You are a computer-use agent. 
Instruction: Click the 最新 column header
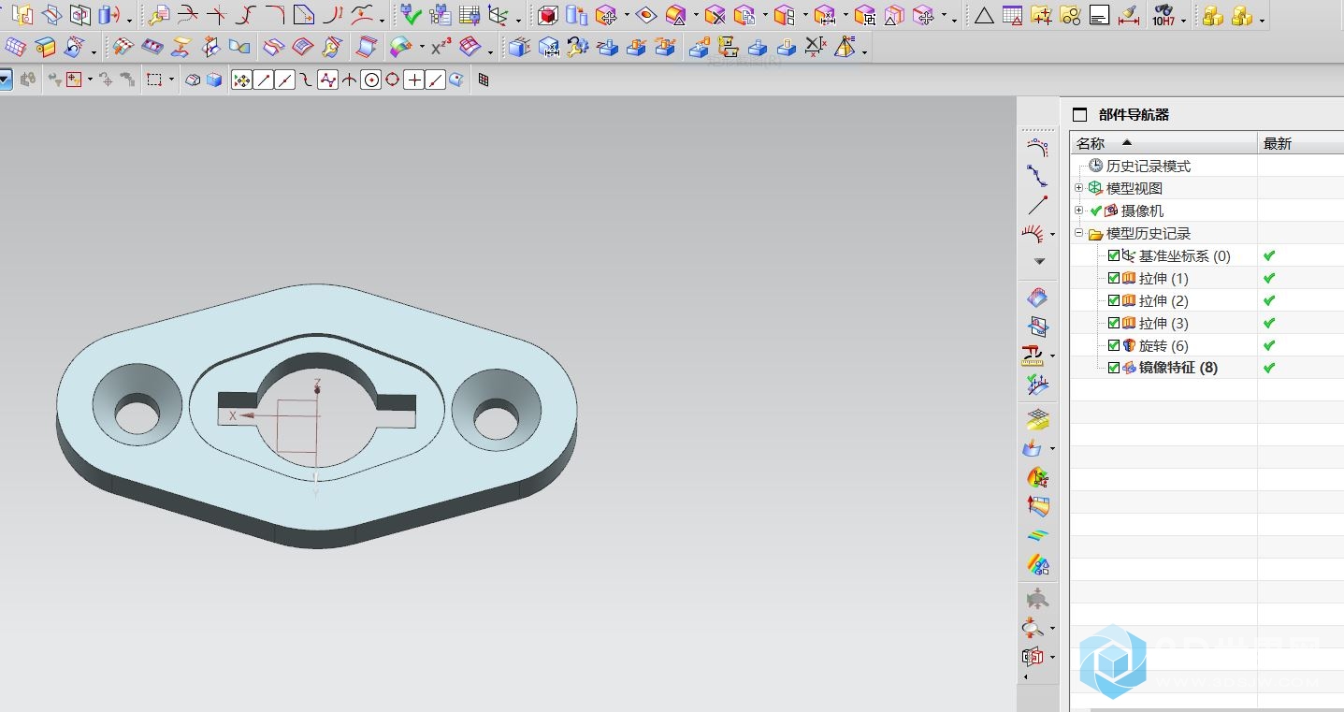point(1301,143)
